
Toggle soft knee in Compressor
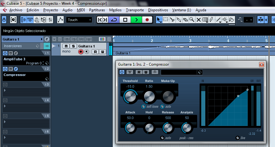[x=143, y=106]
